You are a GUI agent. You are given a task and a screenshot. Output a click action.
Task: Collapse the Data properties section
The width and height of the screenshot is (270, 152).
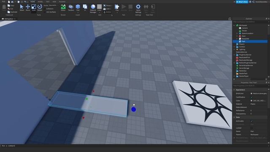pyautogui.click(x=234, y=117)
